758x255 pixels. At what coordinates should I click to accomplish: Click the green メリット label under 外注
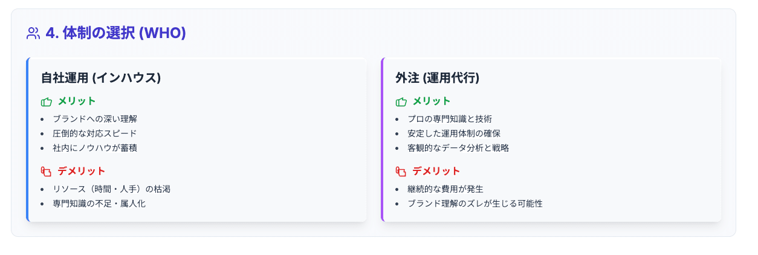click(432, 101)
